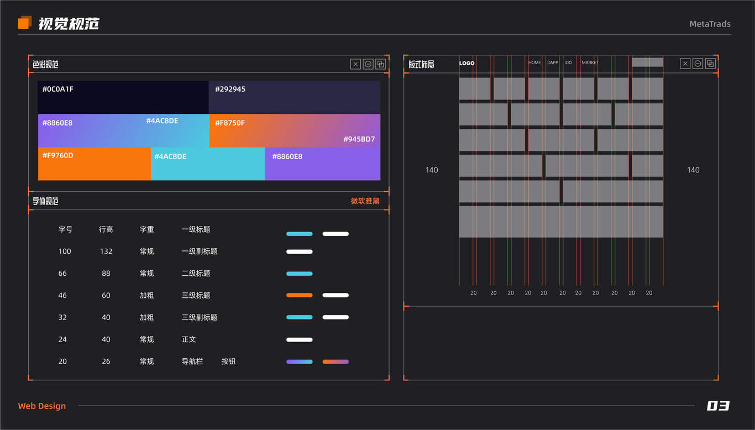Choose the solid purple #8860E8 swatch in bottom row
The width and height of the screenshot is (755, 430).
(x=323, y=164)
